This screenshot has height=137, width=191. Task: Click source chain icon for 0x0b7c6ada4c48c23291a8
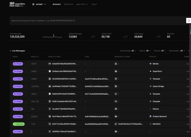(50, 101)
